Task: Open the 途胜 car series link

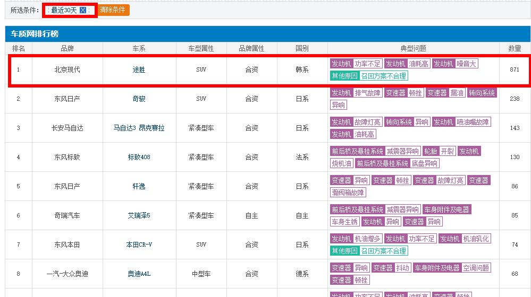Action: (x=139, y=69)
